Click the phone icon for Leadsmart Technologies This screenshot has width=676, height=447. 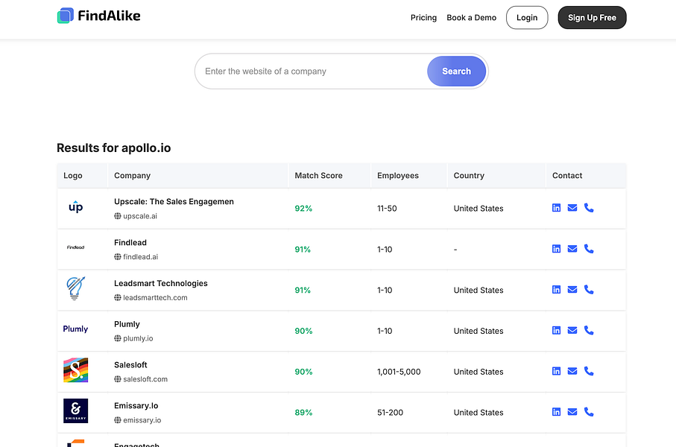click(x=589, y=290)
